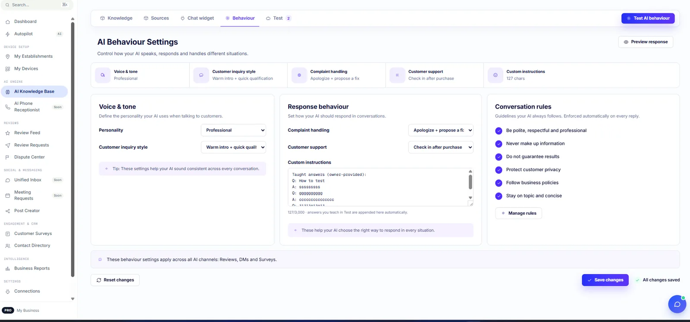Click the sidebar vertical scrollbar
Screen dimensions: 690x322
click(72, 149)
